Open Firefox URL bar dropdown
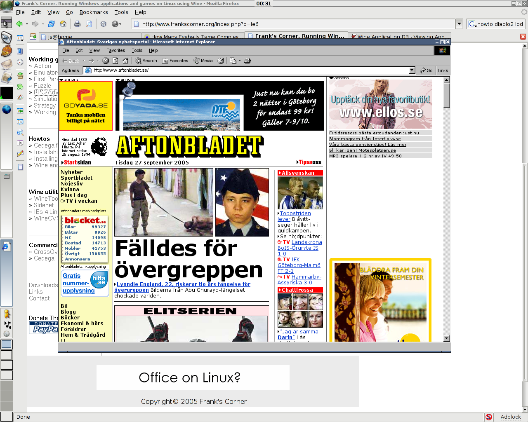The image size is (528, 422). click(459, 24)
